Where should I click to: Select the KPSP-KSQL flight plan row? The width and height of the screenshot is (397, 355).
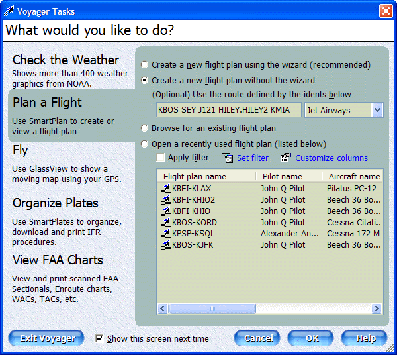[x=270, y=234]
